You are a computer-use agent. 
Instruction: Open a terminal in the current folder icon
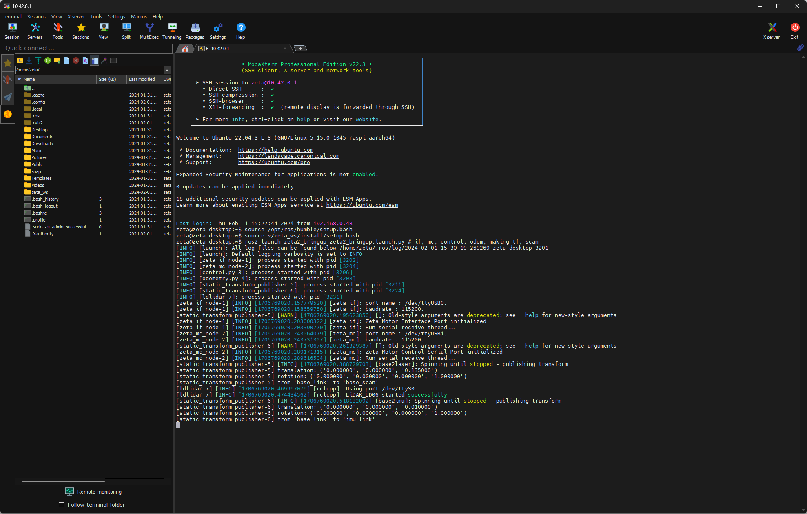pyautogui.click(x=113, y=60)
